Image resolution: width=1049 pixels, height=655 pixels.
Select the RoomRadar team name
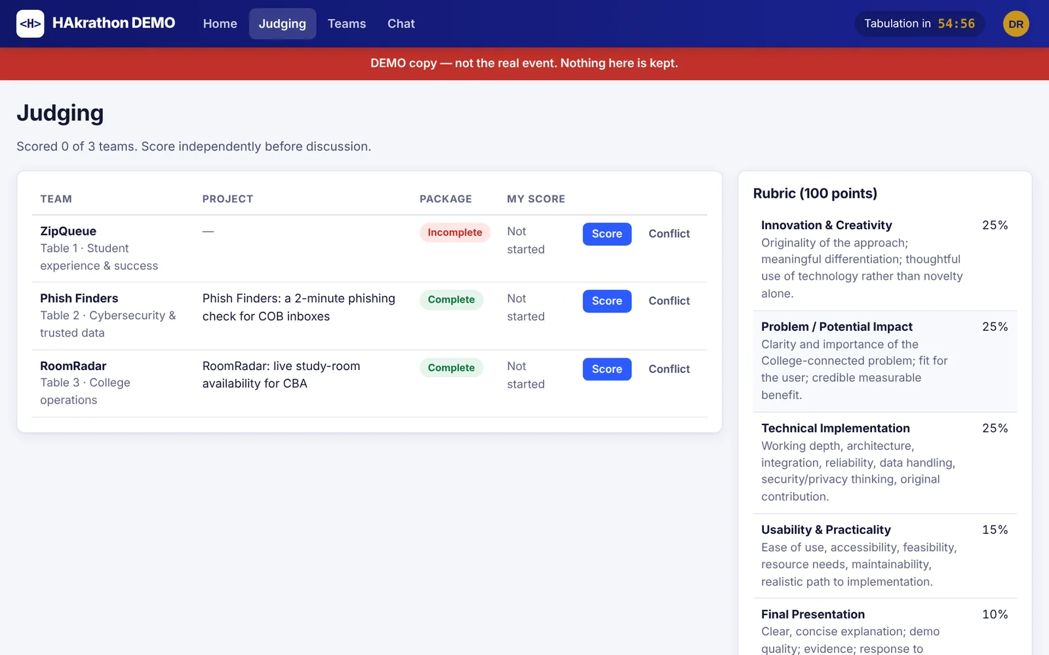click(x=73, y=366)
